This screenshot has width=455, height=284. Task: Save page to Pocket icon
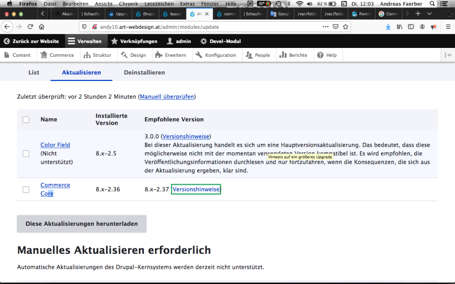336,27
